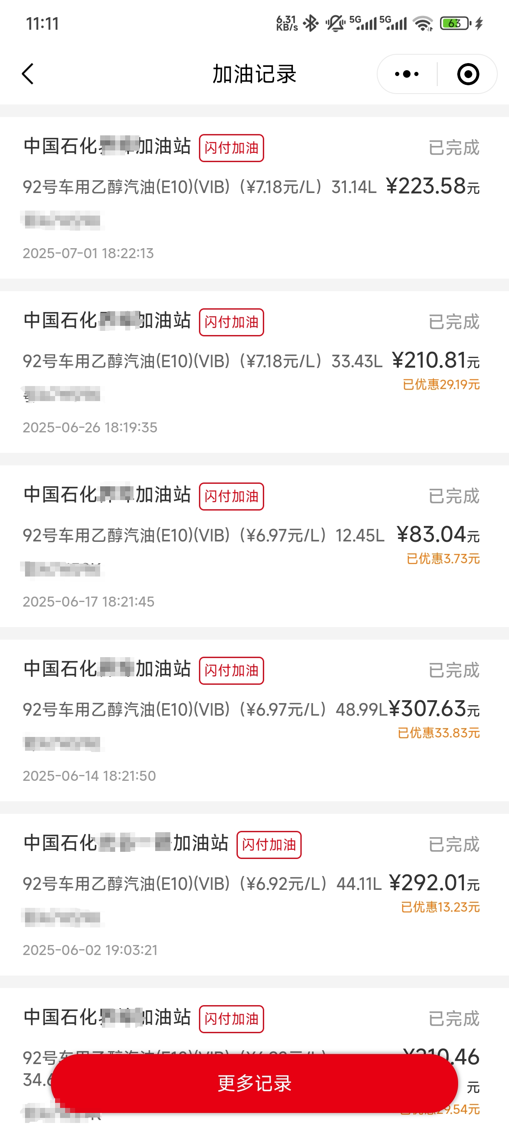Tap the mini program close target icon
509x1133 pixels.
click(468, 74)
